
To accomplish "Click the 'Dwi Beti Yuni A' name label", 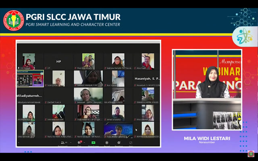I will click(x=54, y=102).
